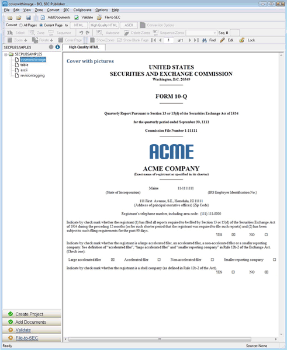Click the Rotate tool icon

tap(35, 40)
